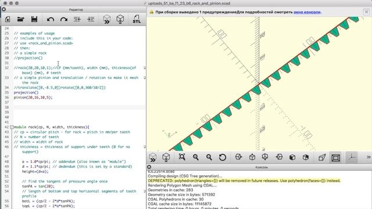Screen dimensions: 372x209
Task: Click the '//translate([0,-8.5,0])rotate' comment line
Action: point(59,88)
